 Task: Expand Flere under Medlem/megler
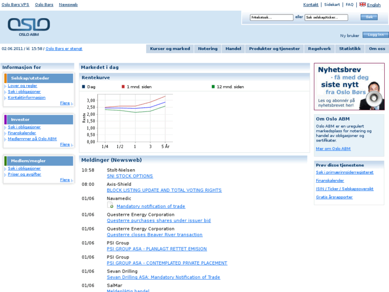point(65,179)
